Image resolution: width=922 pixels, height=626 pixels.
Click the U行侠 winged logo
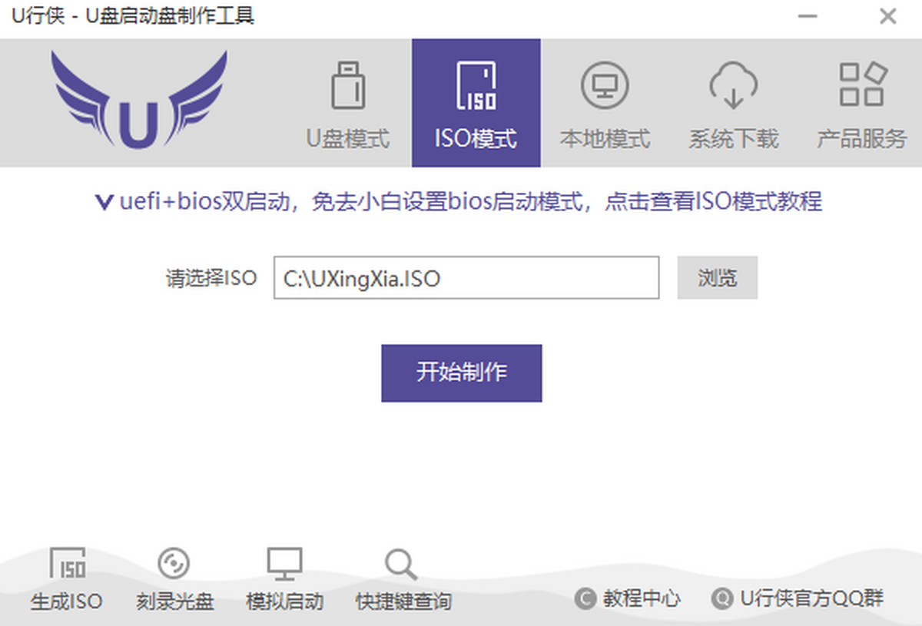coord(139,100)
